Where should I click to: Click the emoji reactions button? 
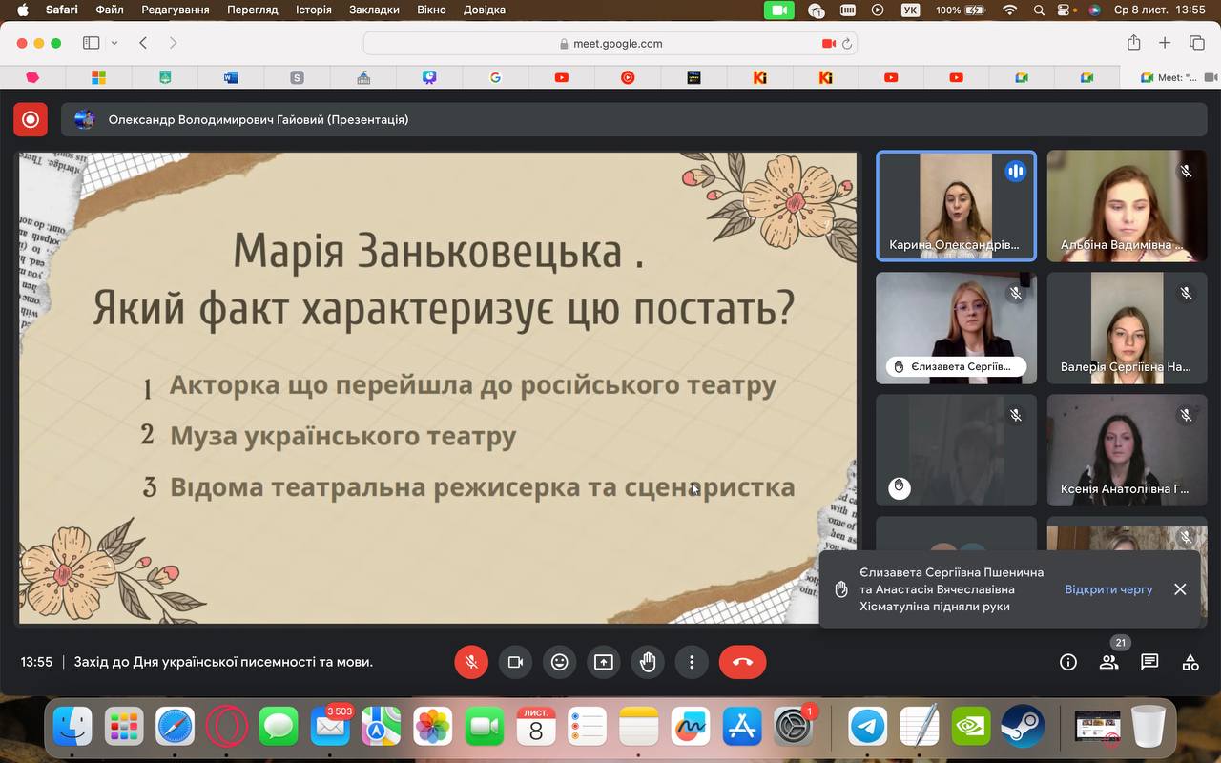(x=559, y=662)
